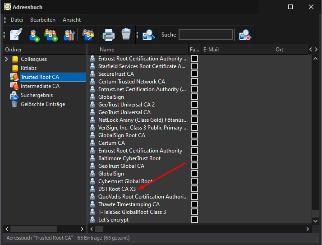Start a contact search with the magnifier icon
Viewport: 322px width, 245px height.
(x=148, y=35)
